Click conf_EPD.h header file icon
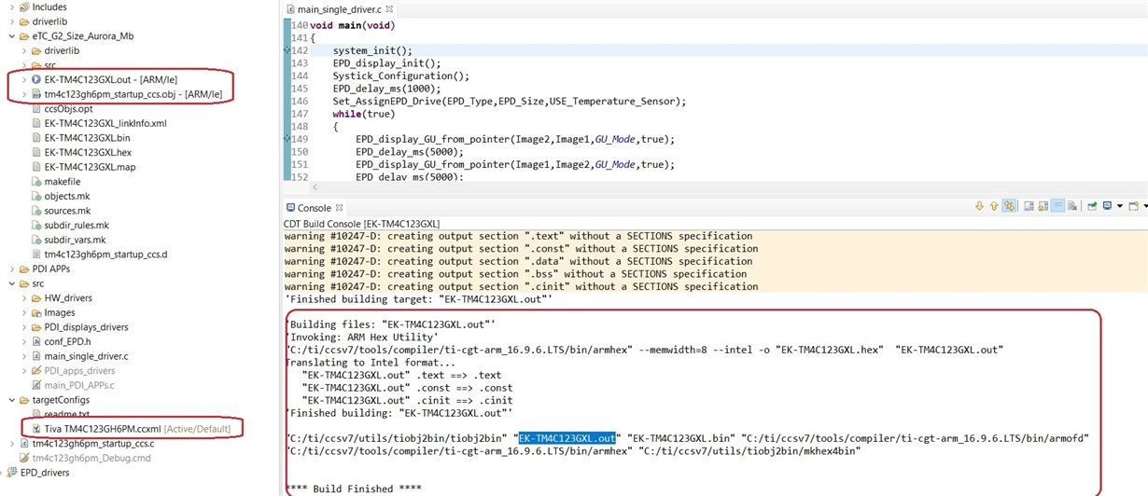 (x=36, y=341)
